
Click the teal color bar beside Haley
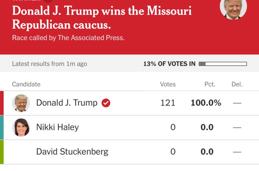2,128
